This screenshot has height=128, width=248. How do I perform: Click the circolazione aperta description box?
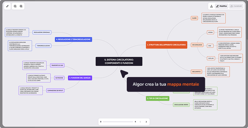point(205,105)
